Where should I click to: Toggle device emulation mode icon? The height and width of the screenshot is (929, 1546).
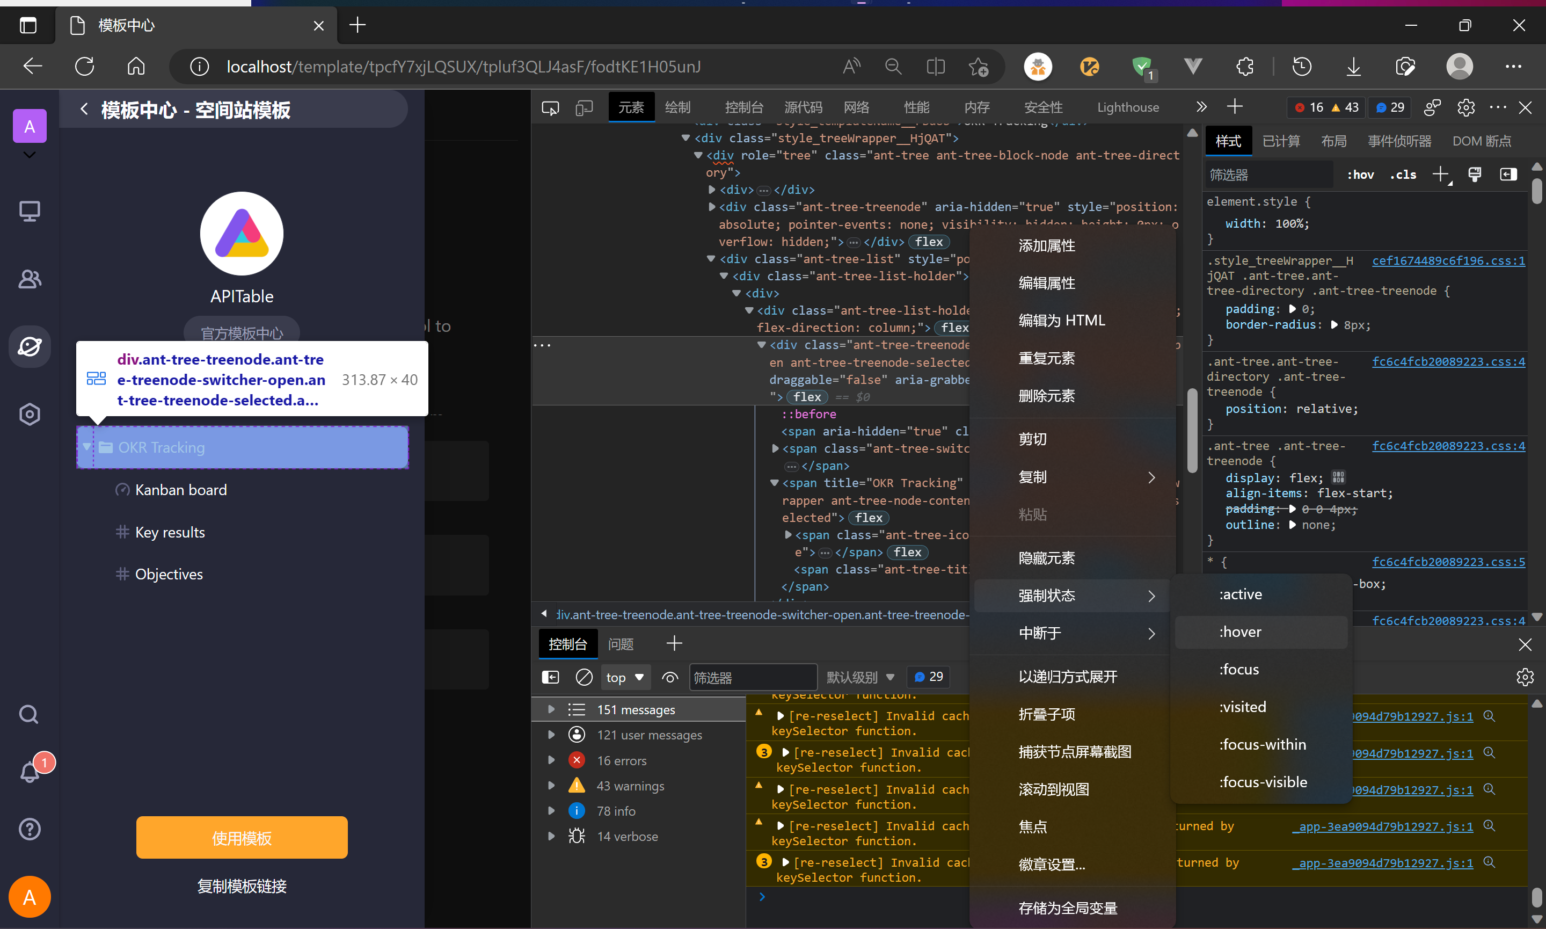[x=584, y=108]
